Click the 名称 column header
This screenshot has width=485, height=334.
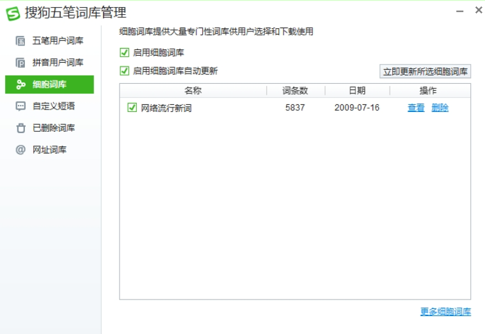(x=193, y=91)
